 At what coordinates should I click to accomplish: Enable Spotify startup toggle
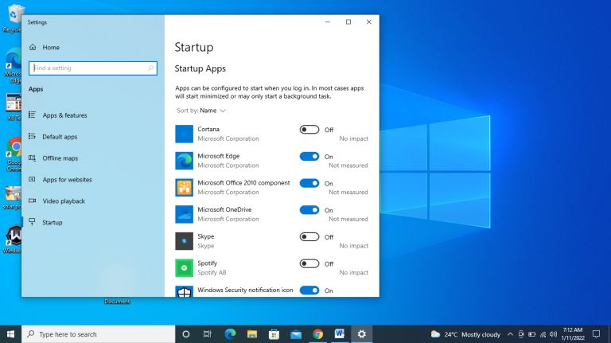(x=309, y=263)
